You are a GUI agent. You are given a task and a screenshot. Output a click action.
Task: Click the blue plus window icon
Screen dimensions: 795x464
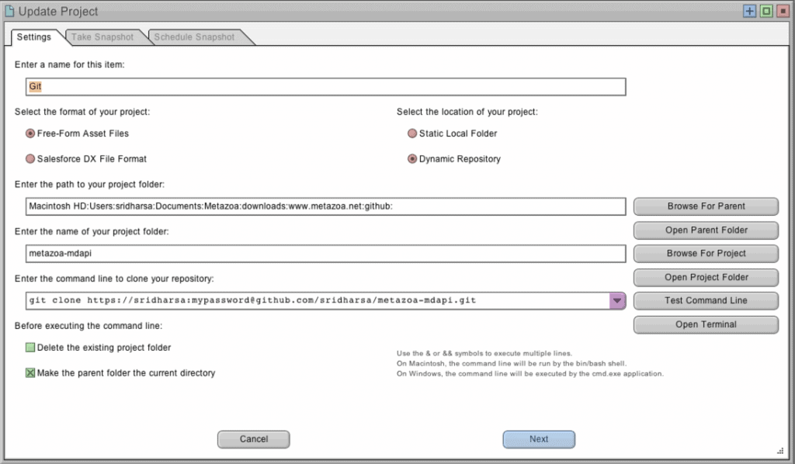coord(749,11)
